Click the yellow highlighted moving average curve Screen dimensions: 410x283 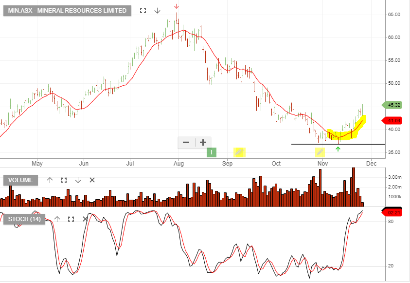pyautogui.click(x=346, y=133)
